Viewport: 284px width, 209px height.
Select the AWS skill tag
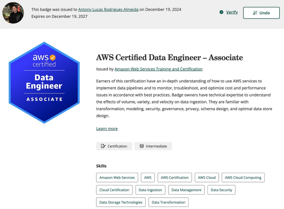point(148,178)
